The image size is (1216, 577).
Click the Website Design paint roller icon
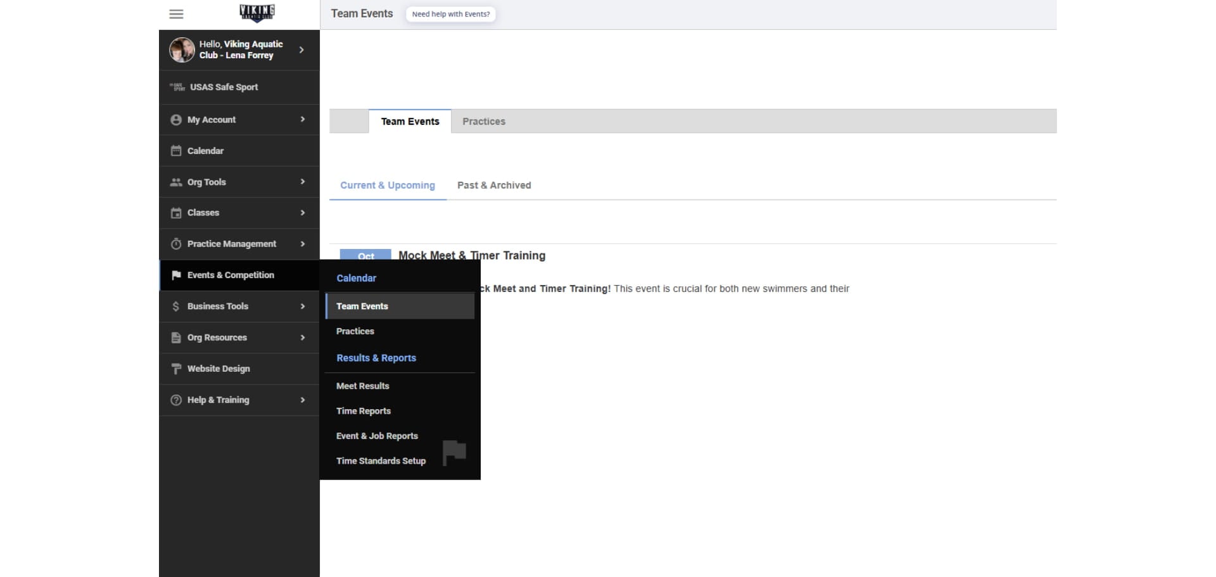tap(176, 369)
